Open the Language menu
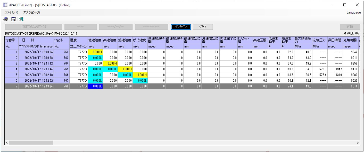This screenshot has height=152, width=364. pos(353,12)
